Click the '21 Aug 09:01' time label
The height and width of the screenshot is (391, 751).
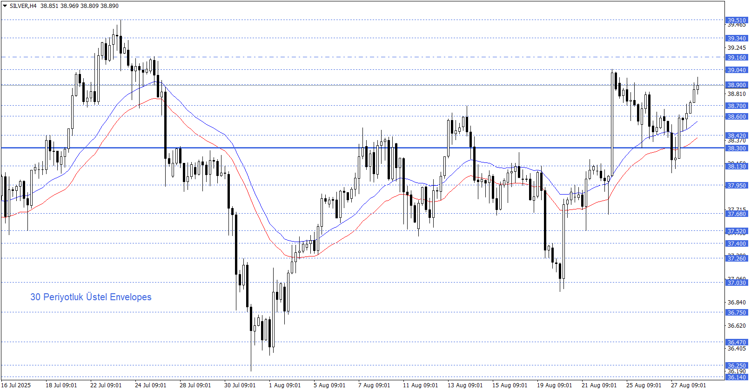(x=599, y=385)
